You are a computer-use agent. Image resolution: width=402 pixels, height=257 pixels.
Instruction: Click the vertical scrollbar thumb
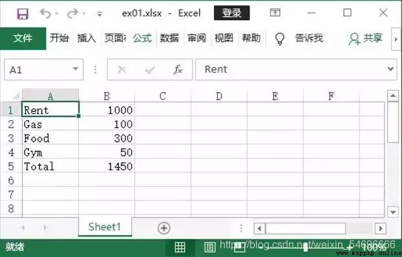click(393, 122)
